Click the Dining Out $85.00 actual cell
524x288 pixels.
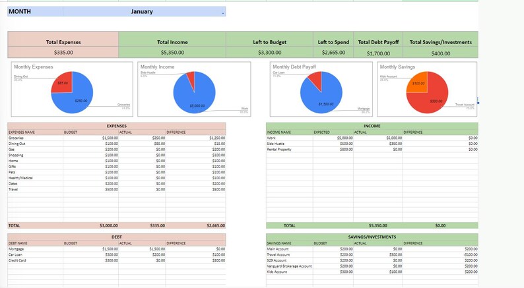coord(142,144)
